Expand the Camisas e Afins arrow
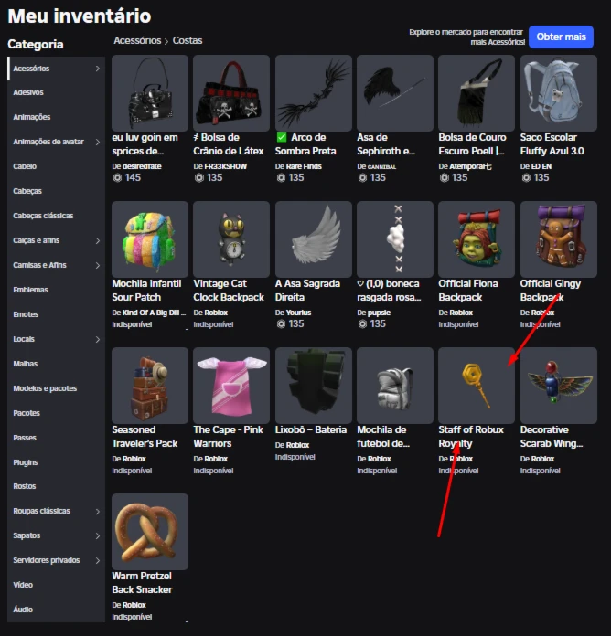Viewport: 611px width, 636px height. 98,265
